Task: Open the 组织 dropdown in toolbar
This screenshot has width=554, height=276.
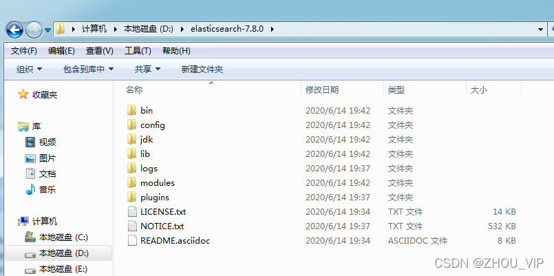Action: 30,70
